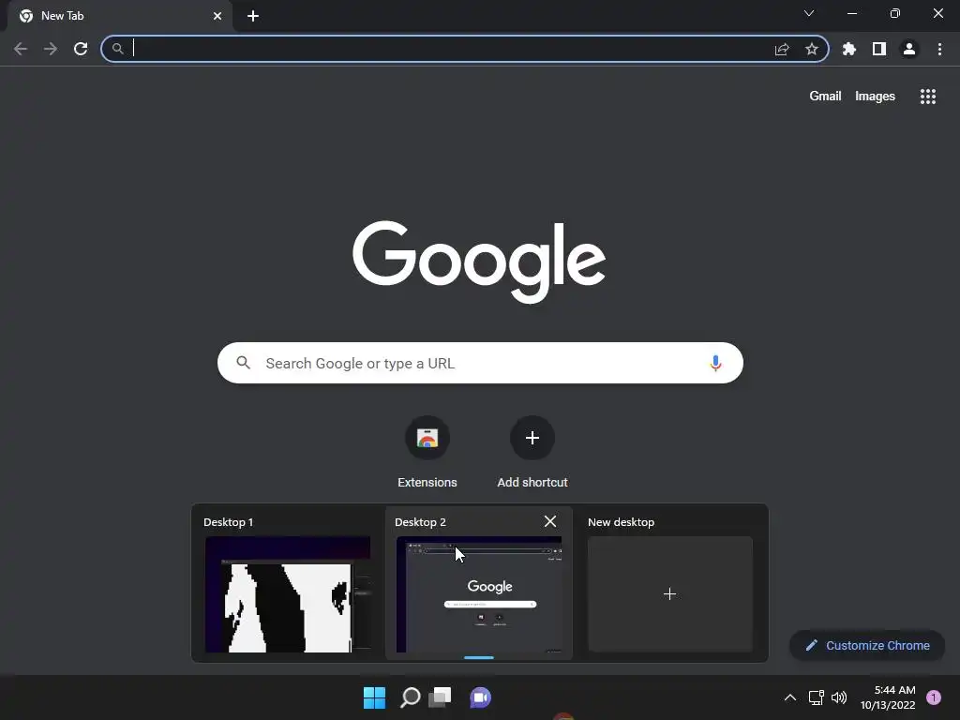Select the New Tab tab
Viewport: 960px width, 720px height.
pos(120,16)
